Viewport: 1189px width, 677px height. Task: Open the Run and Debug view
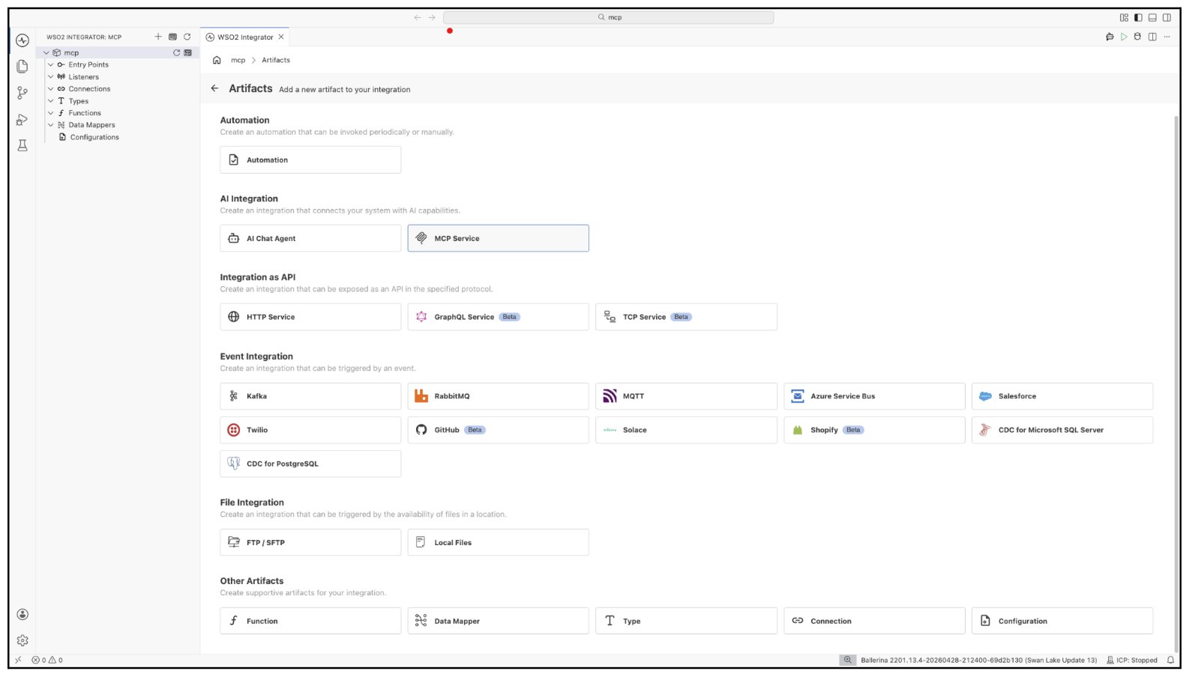[22, 119]
